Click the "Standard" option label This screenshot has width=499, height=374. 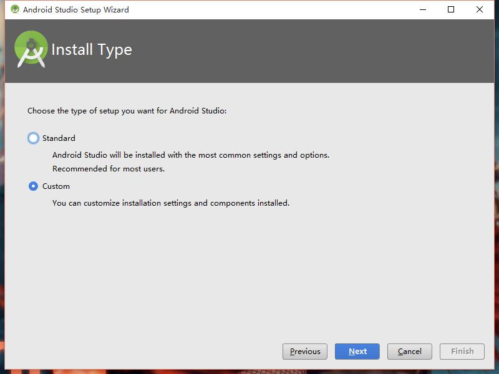point(59,138)
